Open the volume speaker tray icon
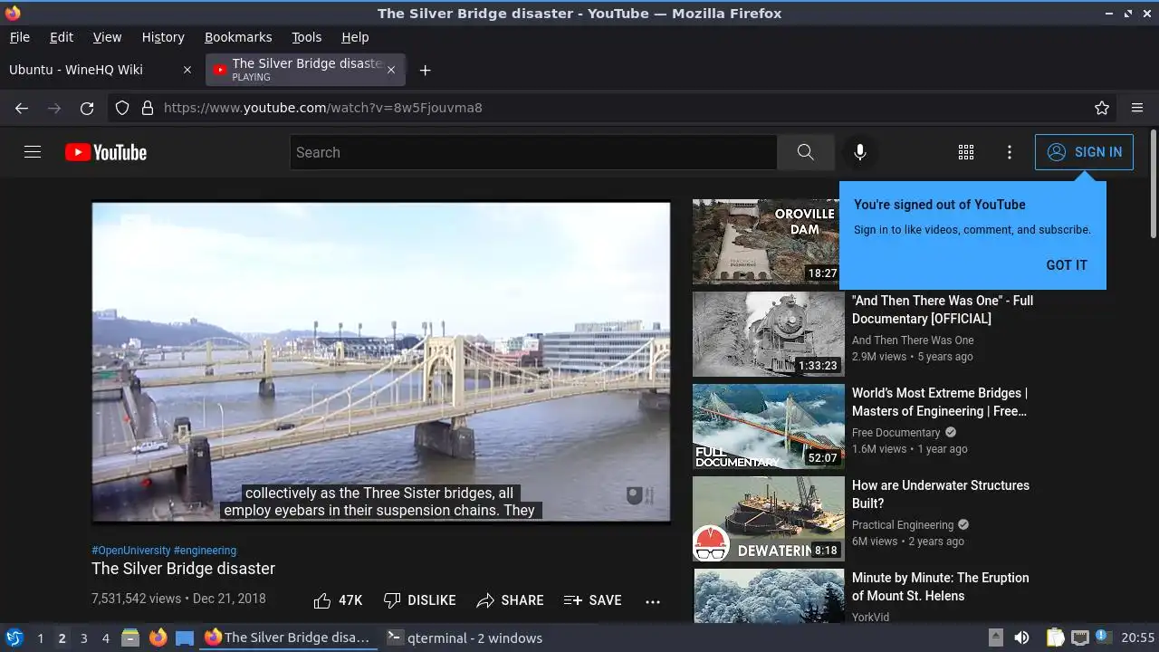Screen dimensions: 1159x652 1021,638
